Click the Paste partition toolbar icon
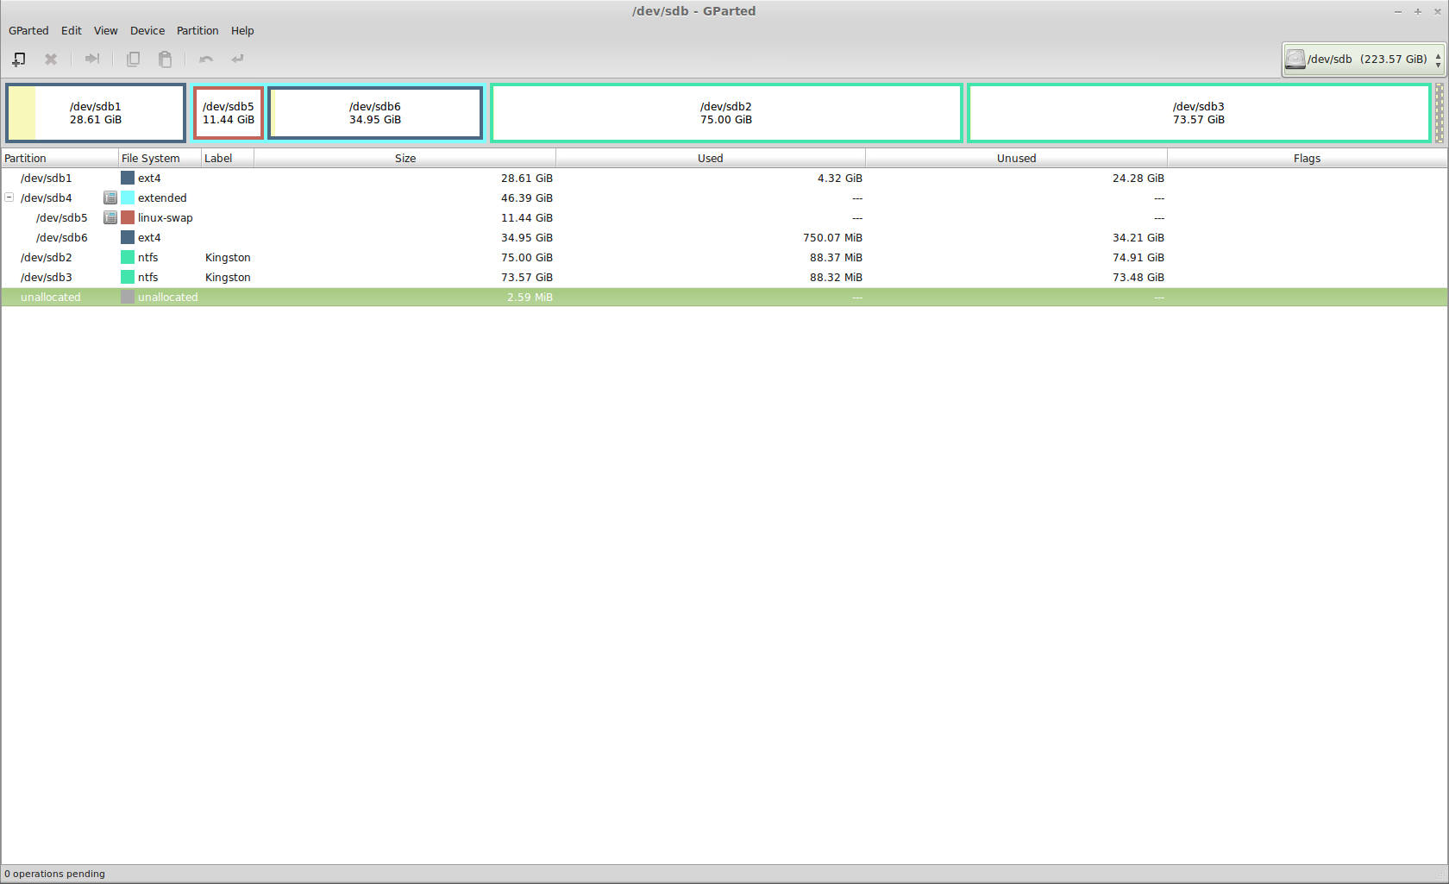Viewport: 1449px width, 884px height. (x=165, y=59)
